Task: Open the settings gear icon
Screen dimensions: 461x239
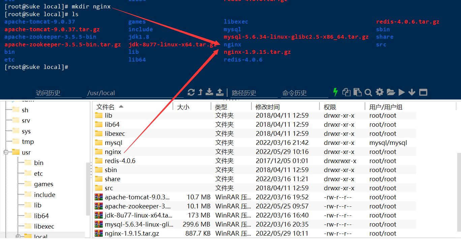Action: (379, 92)
